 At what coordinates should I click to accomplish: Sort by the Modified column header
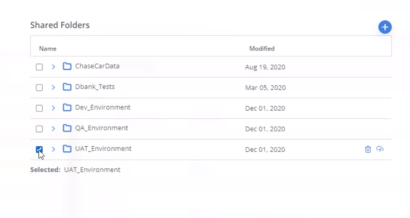coord(262,48)
